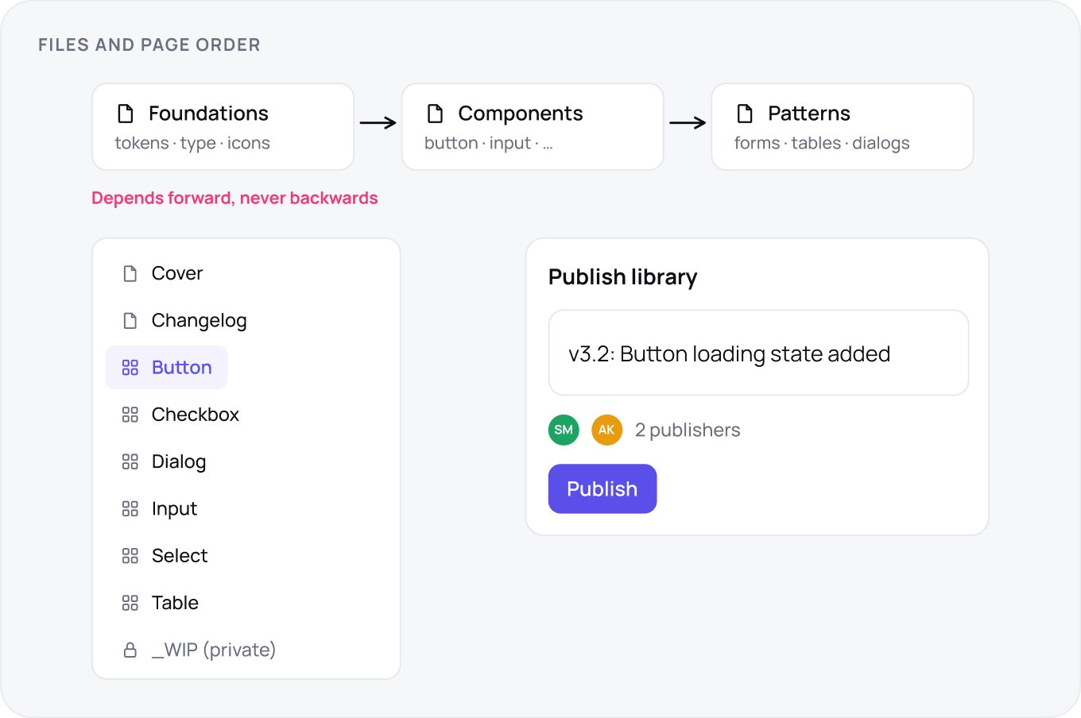Open the Foundations file title

click(208, 114)
